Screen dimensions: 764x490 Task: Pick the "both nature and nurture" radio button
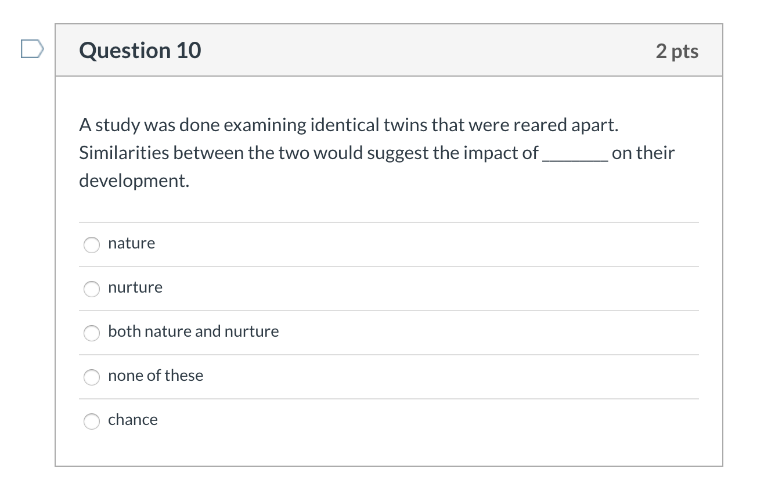[92, 333]
